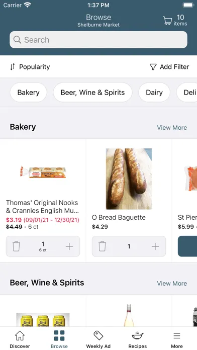
Task: Open the O Bread Baguette product photo
Action: tap(129, 179)
